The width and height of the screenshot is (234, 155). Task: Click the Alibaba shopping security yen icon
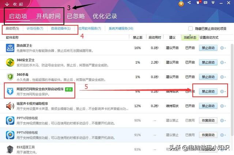coord(10,91)
